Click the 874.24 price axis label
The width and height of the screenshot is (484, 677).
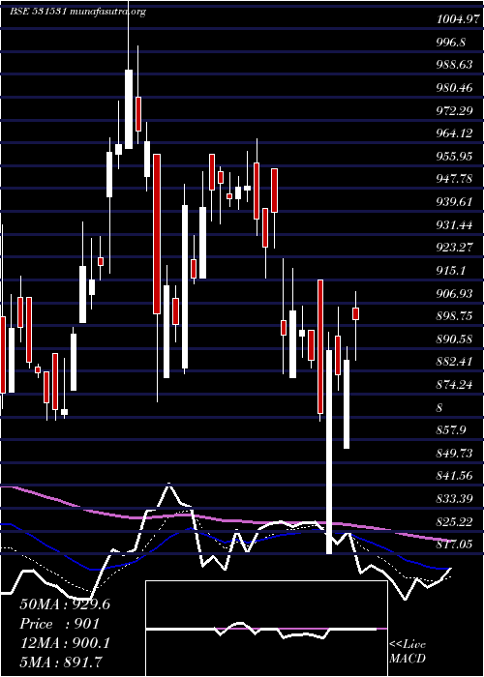[455, 384]
